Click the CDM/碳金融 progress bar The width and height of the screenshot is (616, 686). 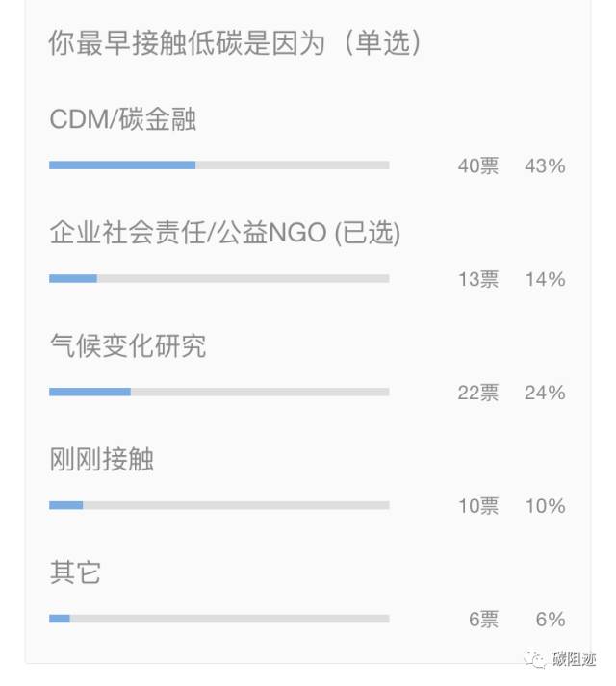pyautogui.click(x=218, y=165)
